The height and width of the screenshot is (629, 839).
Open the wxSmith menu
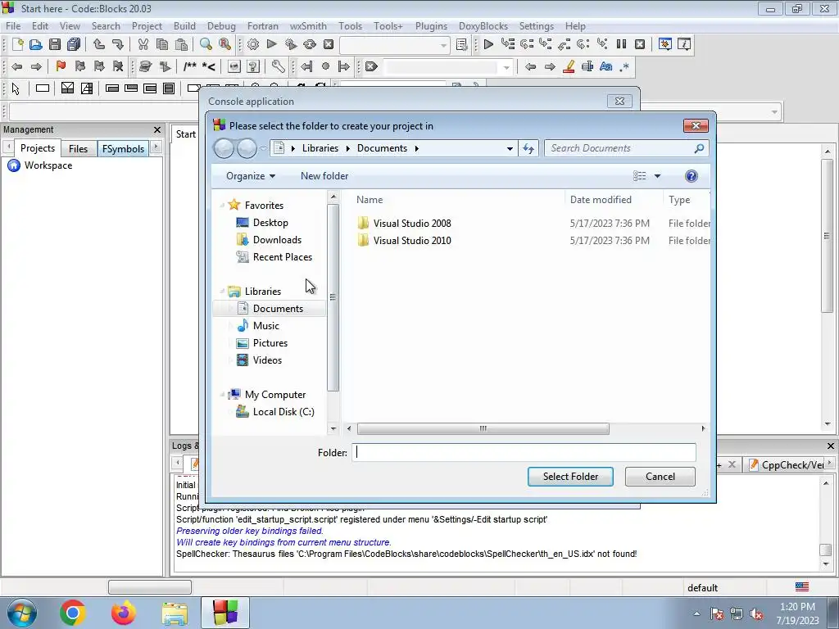308,26
